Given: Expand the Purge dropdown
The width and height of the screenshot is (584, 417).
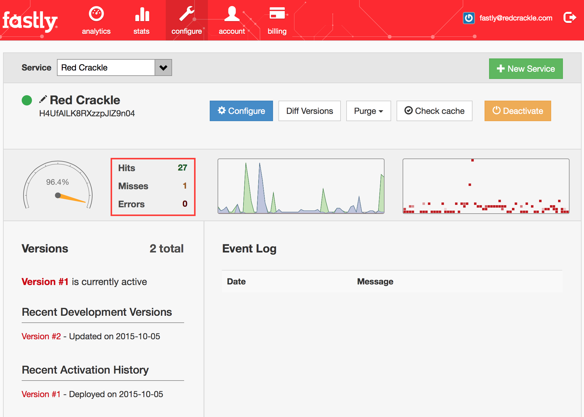Looking at the screenshot, I should tap(369, 111).
